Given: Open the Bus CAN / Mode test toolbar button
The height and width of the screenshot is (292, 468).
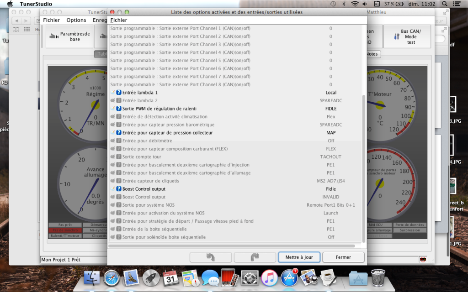Looking at the screenshot, I should (407, 36).
